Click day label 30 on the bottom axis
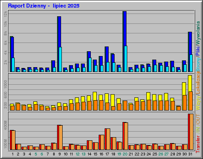The width and height of the screenshot is (203, 159). coord(184,154)
